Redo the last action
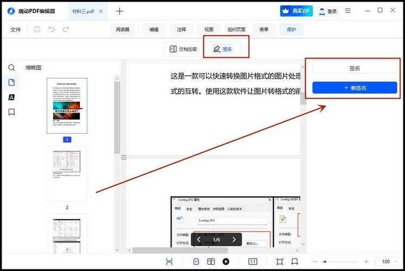This screenshot has height=271, width=405. [x=66, y=29]
